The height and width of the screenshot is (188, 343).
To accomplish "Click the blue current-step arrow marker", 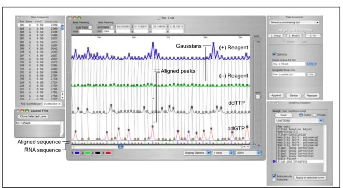I will point(275,162).
